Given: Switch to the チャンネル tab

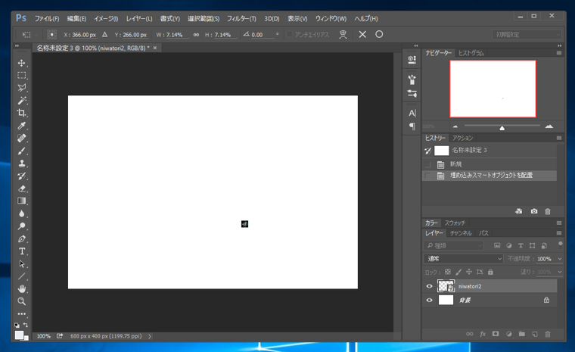Looking at the screenshot, I should (x=459, y=233).
